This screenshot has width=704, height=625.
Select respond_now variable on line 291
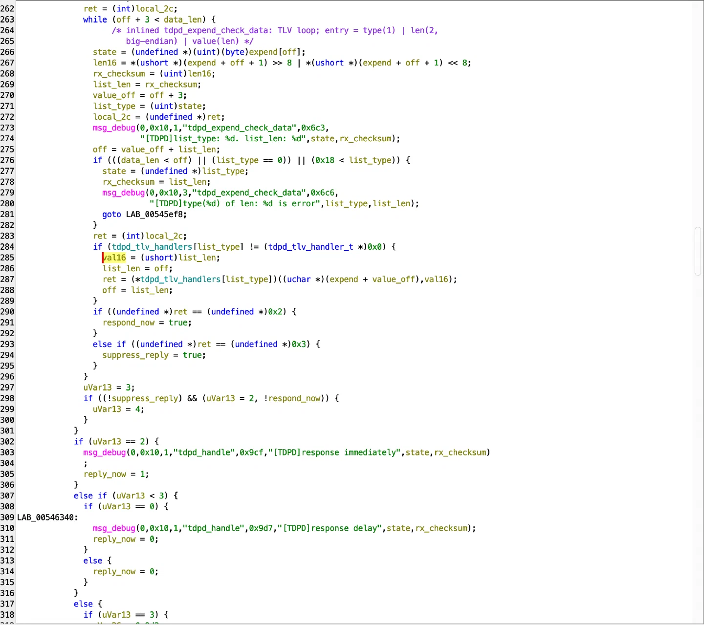(x=129, y=323)
